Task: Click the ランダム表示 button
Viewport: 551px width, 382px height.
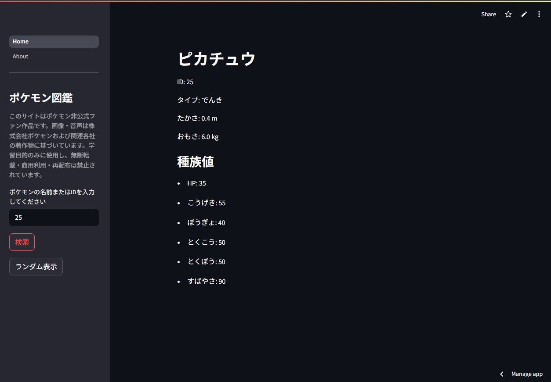Action: click(36, 267)
